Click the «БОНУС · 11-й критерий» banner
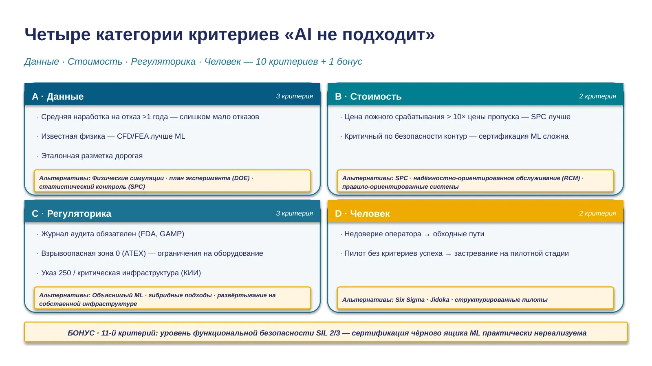 [326, 332]
